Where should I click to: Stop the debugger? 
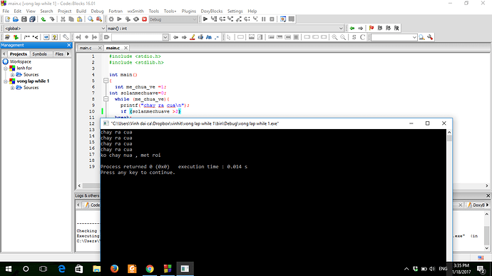tap(272, 19)
